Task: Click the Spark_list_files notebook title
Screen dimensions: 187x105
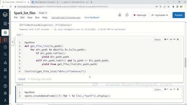Action: (x=25, y=13)
